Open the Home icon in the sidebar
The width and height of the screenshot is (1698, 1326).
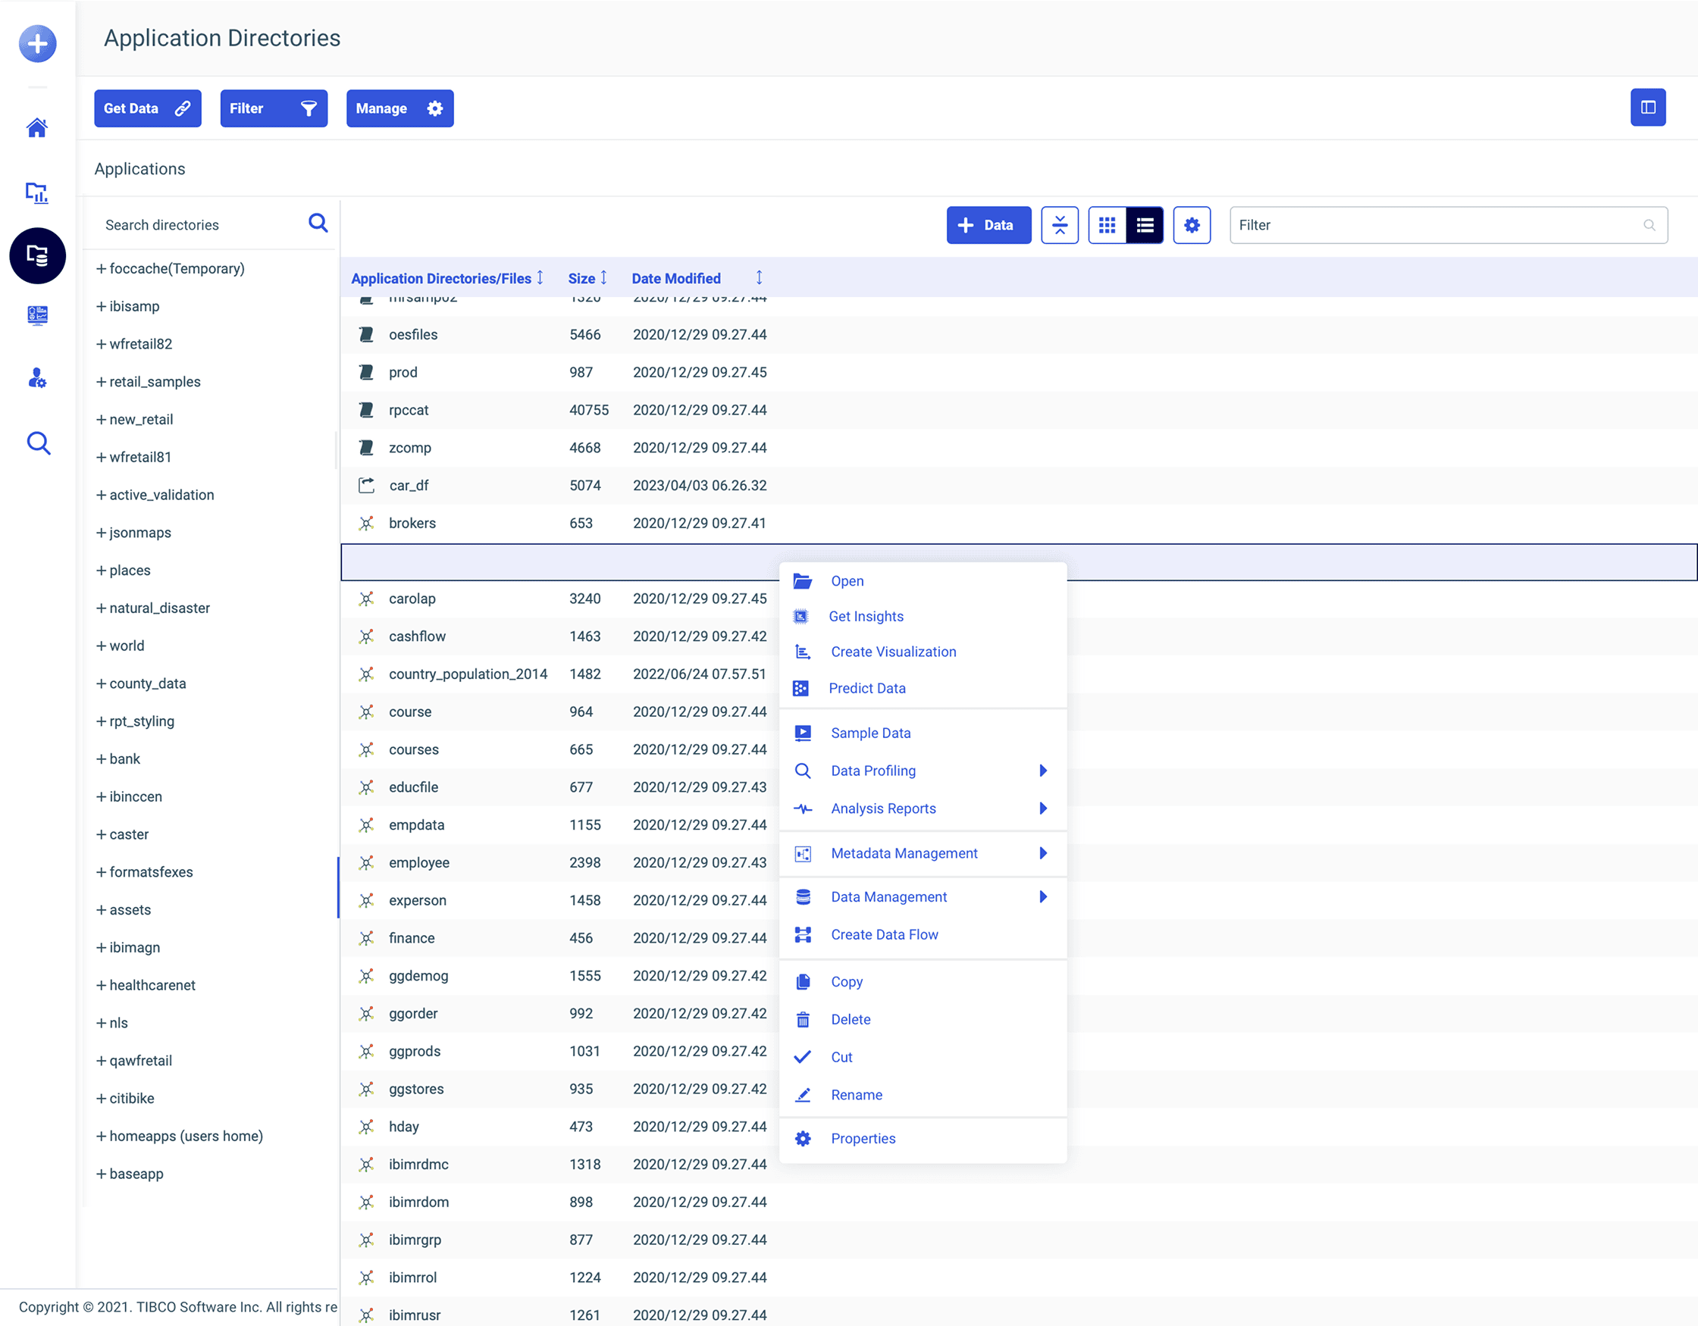pos(37,128)
